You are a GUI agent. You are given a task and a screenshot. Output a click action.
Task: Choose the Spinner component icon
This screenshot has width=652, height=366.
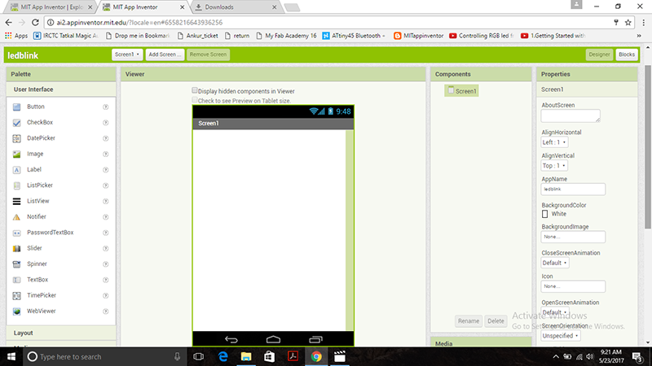pos(16,264)
